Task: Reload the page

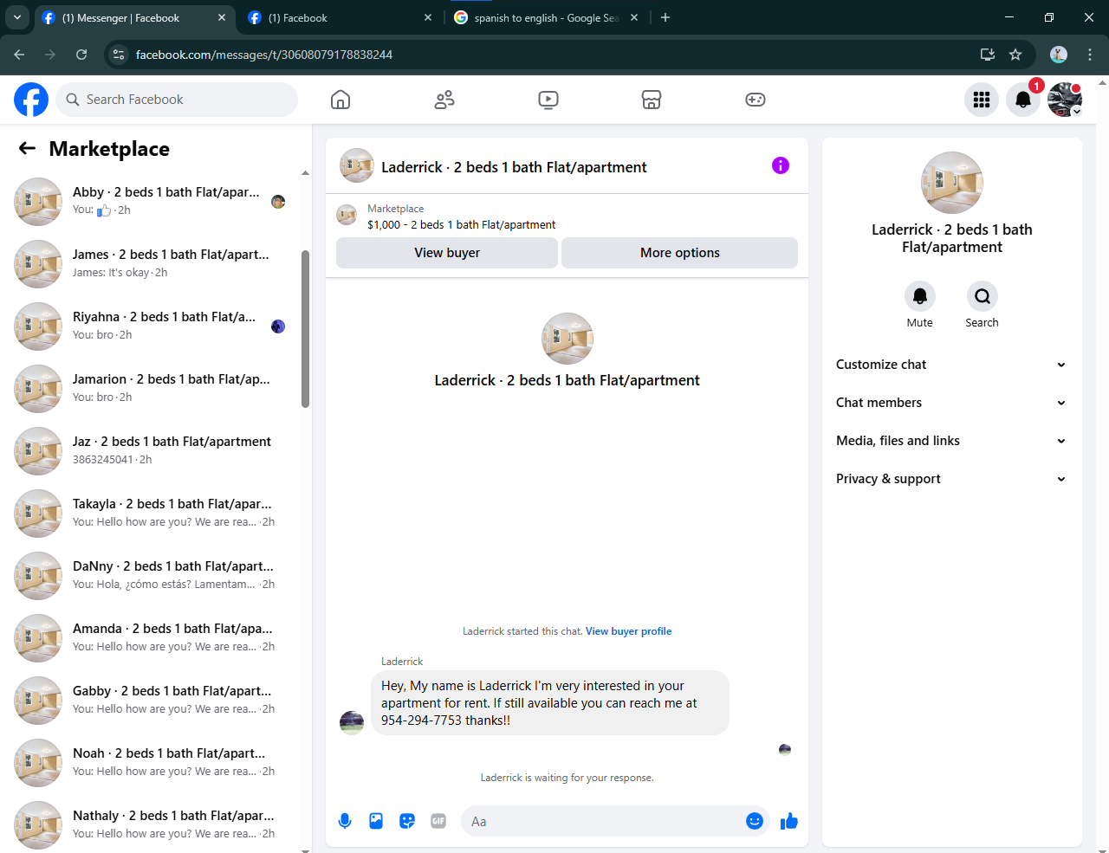Action: [x=81, y=55]
